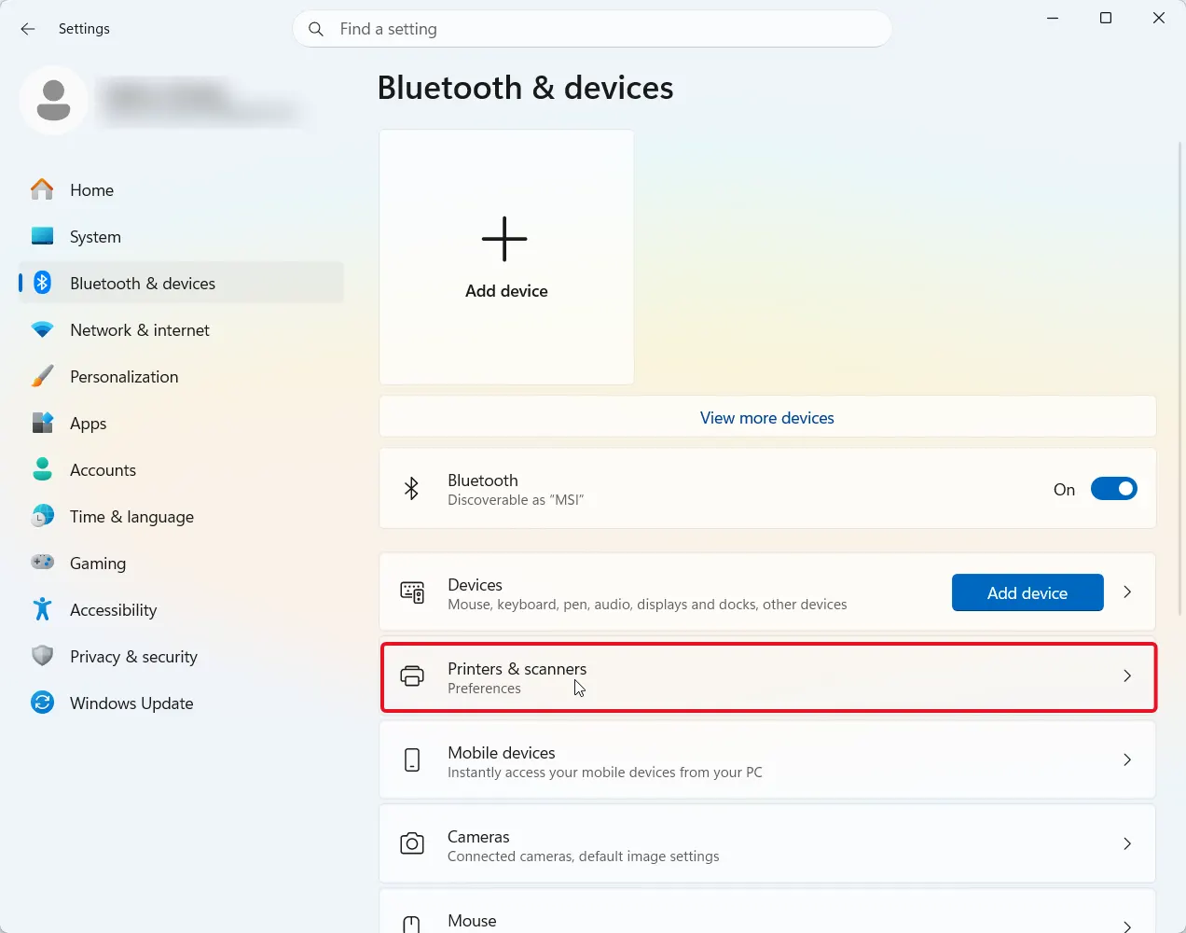The height and width of the screenshot is (933, 1186).
Task: Open Cameras via its right chevron
Action: (1127, 844)
